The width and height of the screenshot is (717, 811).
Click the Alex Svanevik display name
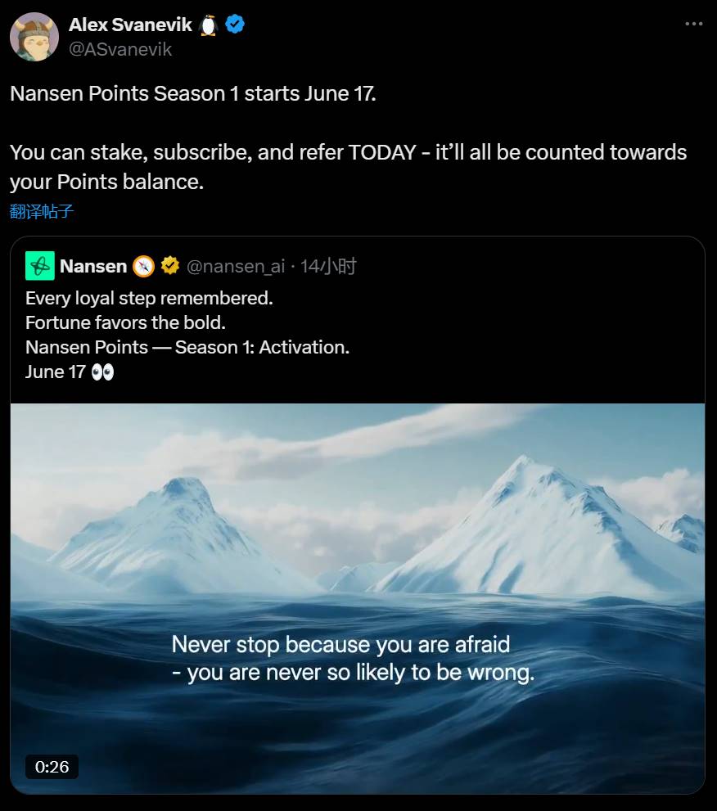(130, 25)
